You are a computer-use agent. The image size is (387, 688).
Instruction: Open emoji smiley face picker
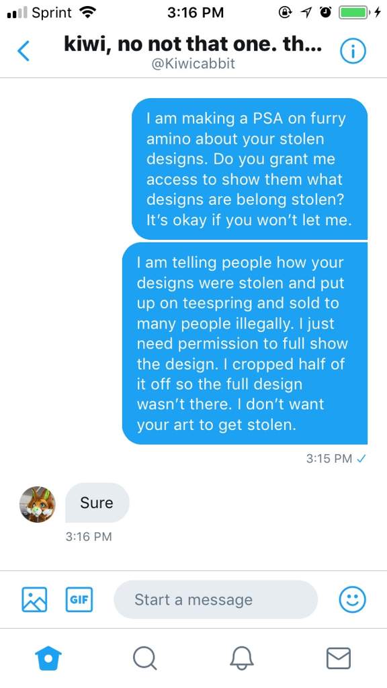point(352,599)
